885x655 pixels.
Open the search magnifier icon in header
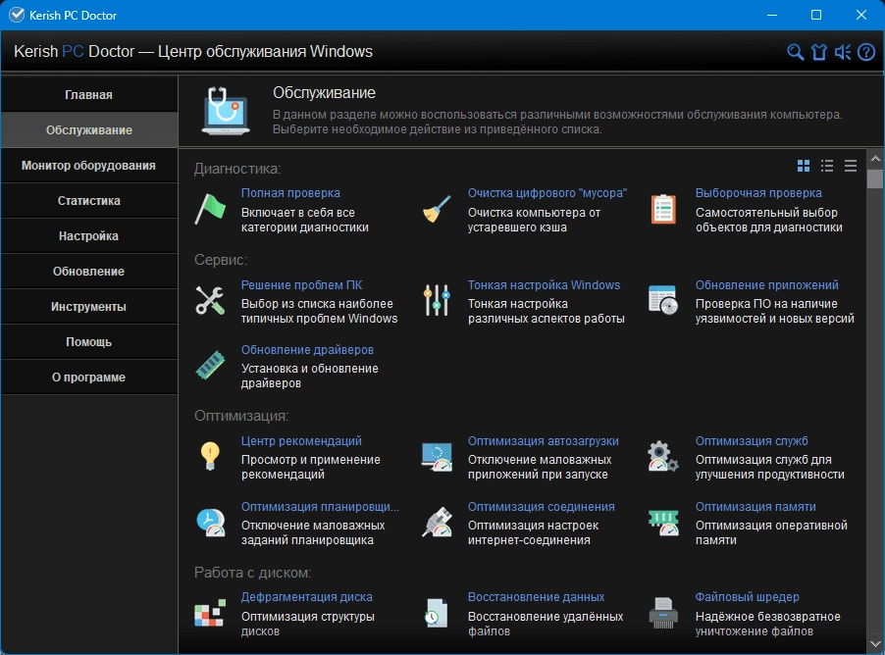coord(796,52)
